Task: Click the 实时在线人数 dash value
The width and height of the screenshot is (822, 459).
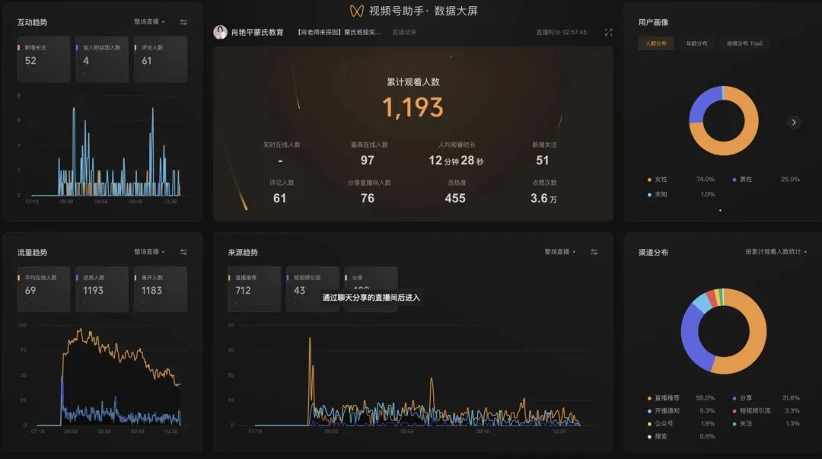Action: click(x=280, y=161)
